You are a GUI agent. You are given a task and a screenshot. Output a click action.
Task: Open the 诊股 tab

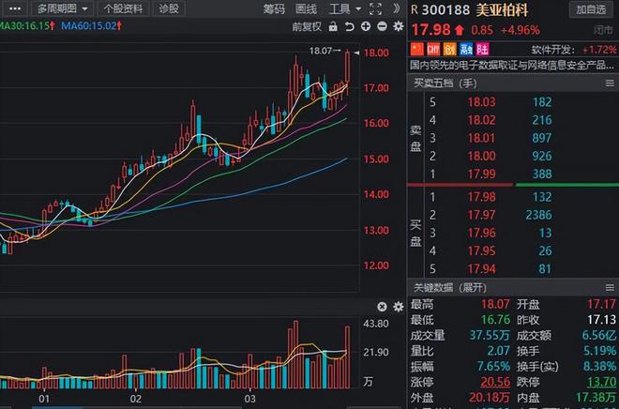point(169,8)
